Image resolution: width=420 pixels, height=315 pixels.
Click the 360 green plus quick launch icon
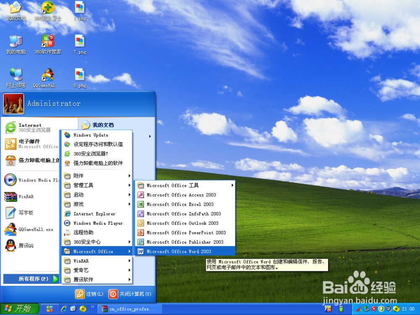coord(83,309)
